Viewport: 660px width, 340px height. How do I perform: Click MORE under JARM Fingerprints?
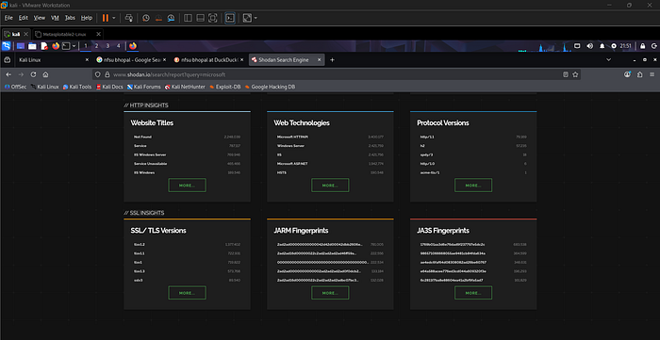point(330,293)
